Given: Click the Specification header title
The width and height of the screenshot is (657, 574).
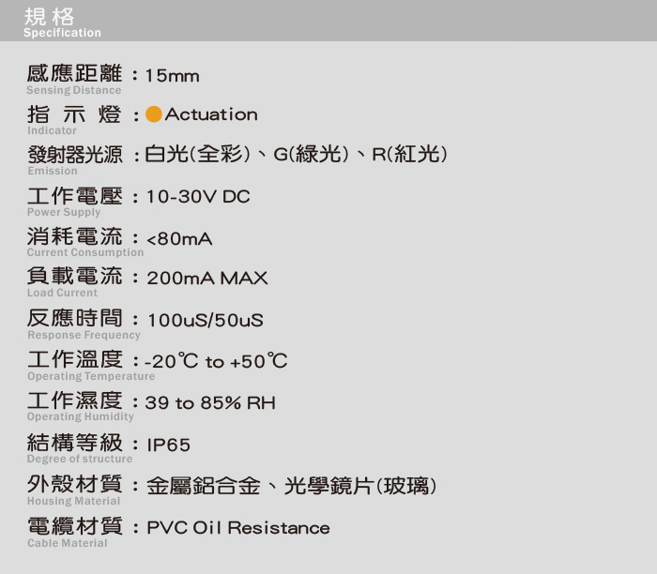Looking at the screenshot, I should 62,23.
